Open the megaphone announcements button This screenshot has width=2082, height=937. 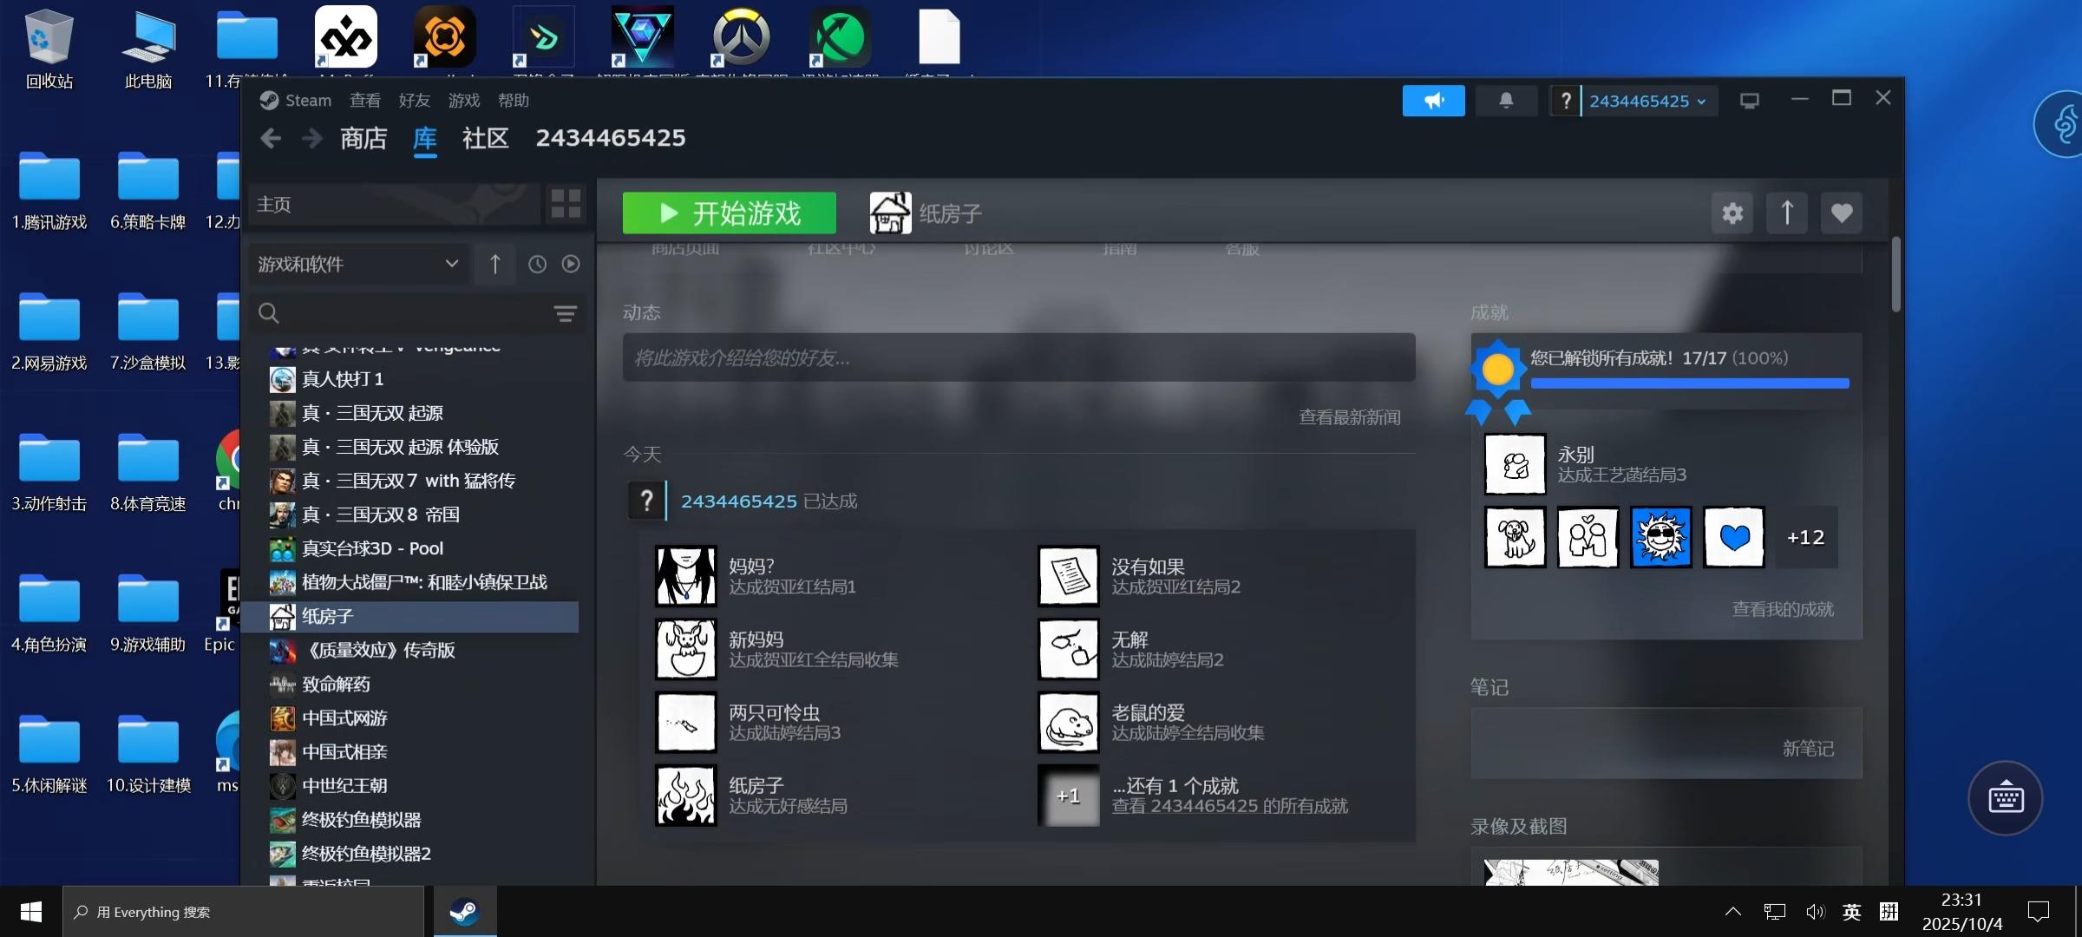point(1433,101)
